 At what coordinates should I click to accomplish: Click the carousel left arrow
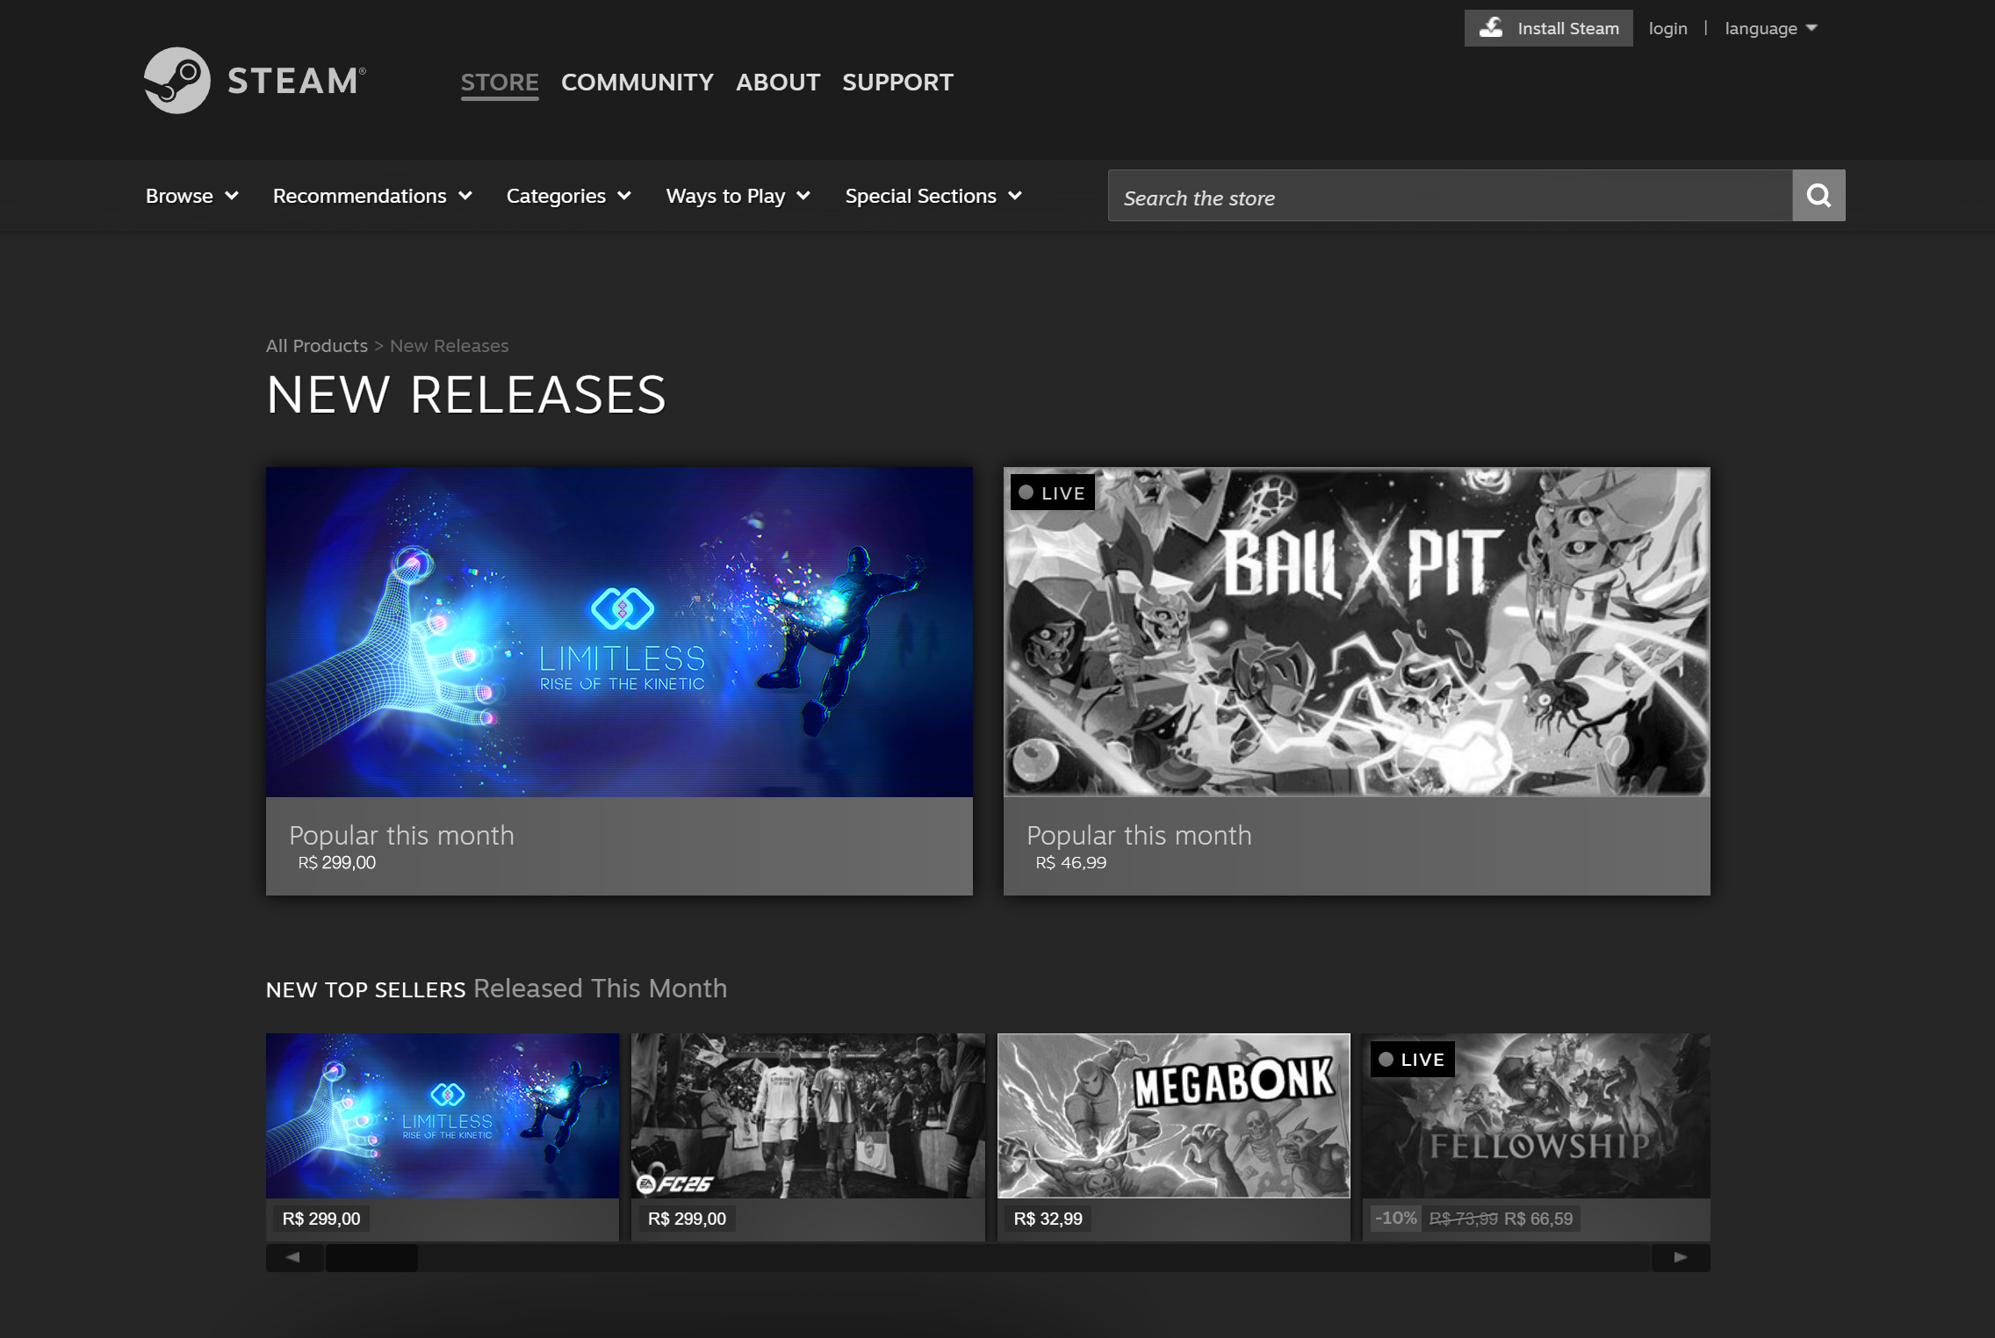[294, 1257]
